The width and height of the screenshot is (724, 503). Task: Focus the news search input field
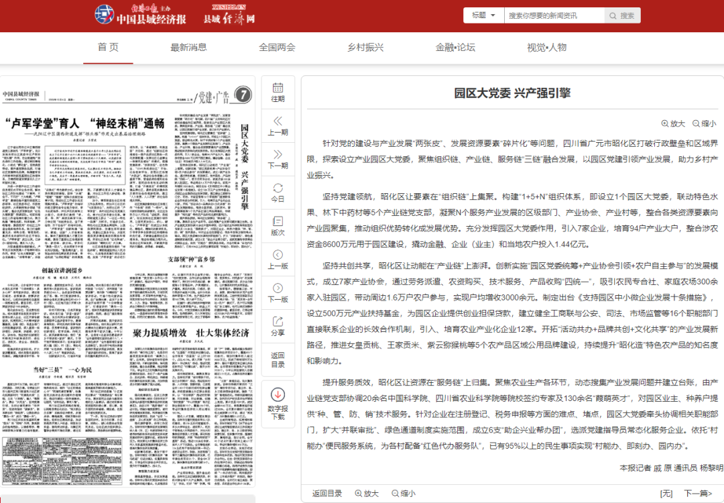pyautogui.click(x=554, y=15)
